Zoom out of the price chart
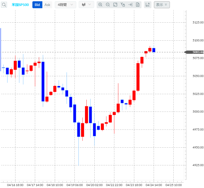Image resolution: width=204 pixels, height=188 pixels. pyautogui.click(x=108, y=4)
